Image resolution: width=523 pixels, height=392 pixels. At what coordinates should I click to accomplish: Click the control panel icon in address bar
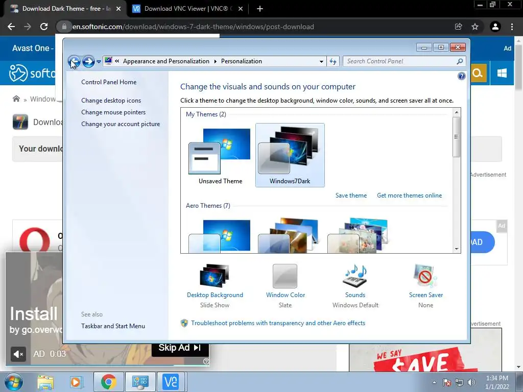(108, 61)
